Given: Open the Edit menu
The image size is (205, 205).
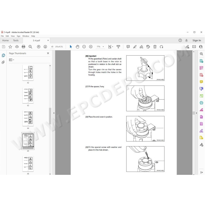Looking at the screenshot, I should [x=7, y=36].
